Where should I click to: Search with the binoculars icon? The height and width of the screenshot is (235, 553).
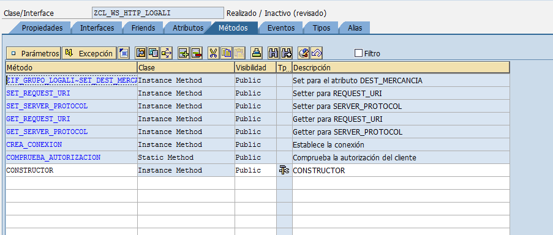pos(274,54)
